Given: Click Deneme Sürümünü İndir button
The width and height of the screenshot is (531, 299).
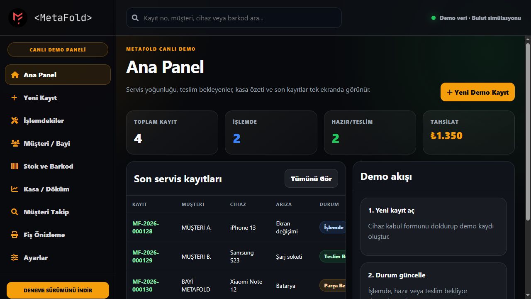Looking at the screenshot, I should (58, 290).
